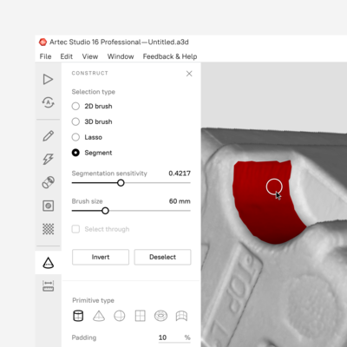The width and height of the screenshot is (347, 347).
Task: Choose the cone primitive type
Action: coord(99,316)
